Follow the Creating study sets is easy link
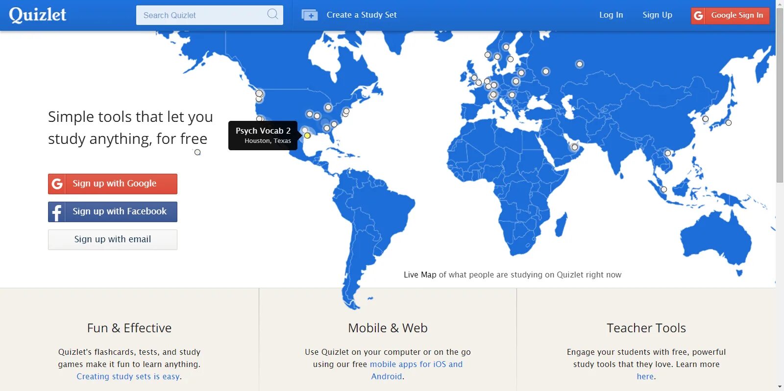Viewport: 784px width, 391px height. tap(129, 376)
